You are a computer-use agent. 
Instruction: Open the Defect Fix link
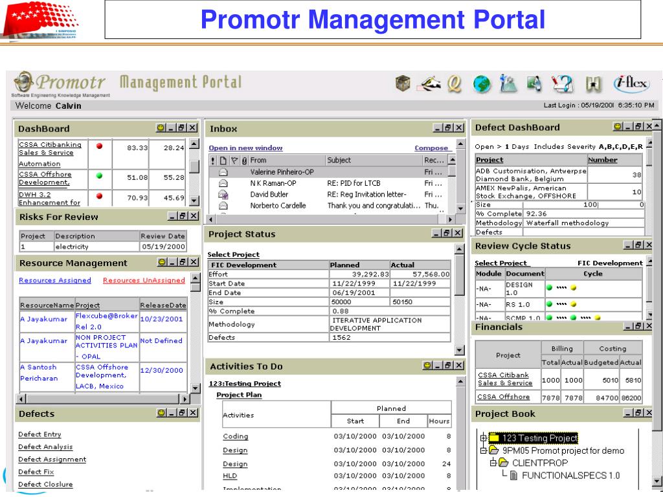36,472
